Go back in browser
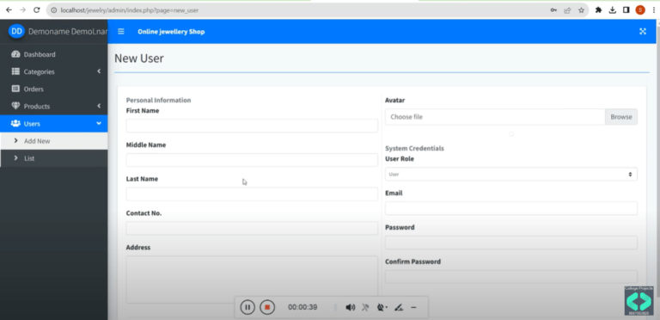This screenshot has height=320, width=660. pos(9,10)
